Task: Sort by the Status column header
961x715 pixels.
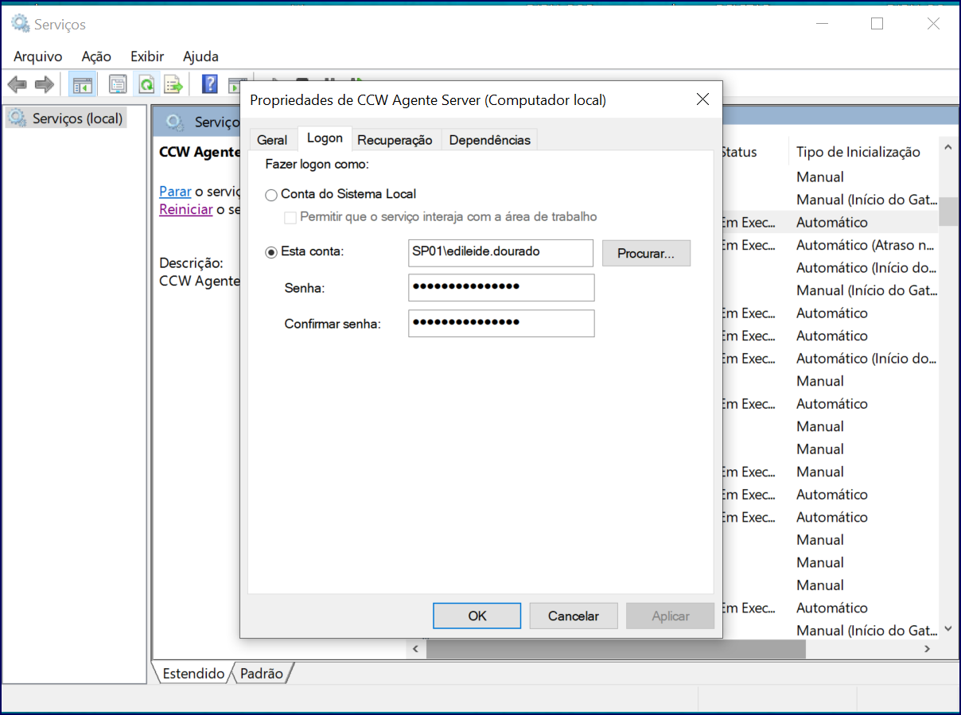Action: pyautogui.click(x=739, y=152)
